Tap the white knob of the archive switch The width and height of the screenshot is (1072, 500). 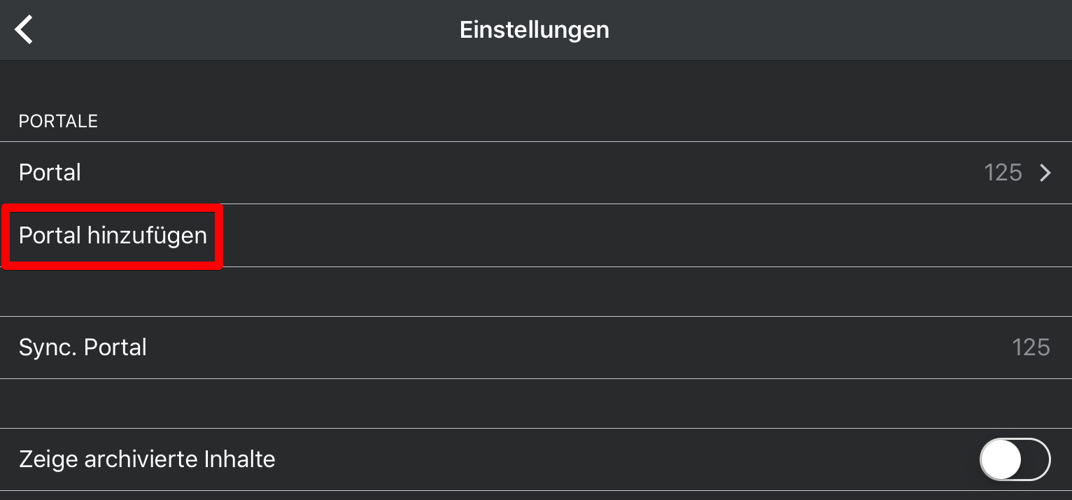click(x=1001, y=459)
